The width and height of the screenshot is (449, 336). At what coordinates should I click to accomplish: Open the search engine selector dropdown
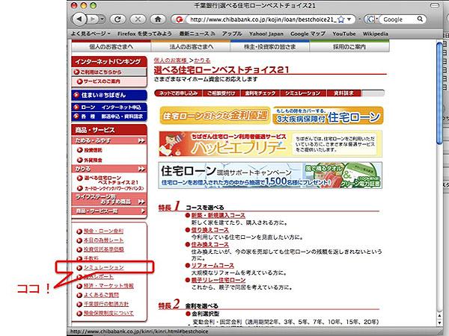pos(372,19)
